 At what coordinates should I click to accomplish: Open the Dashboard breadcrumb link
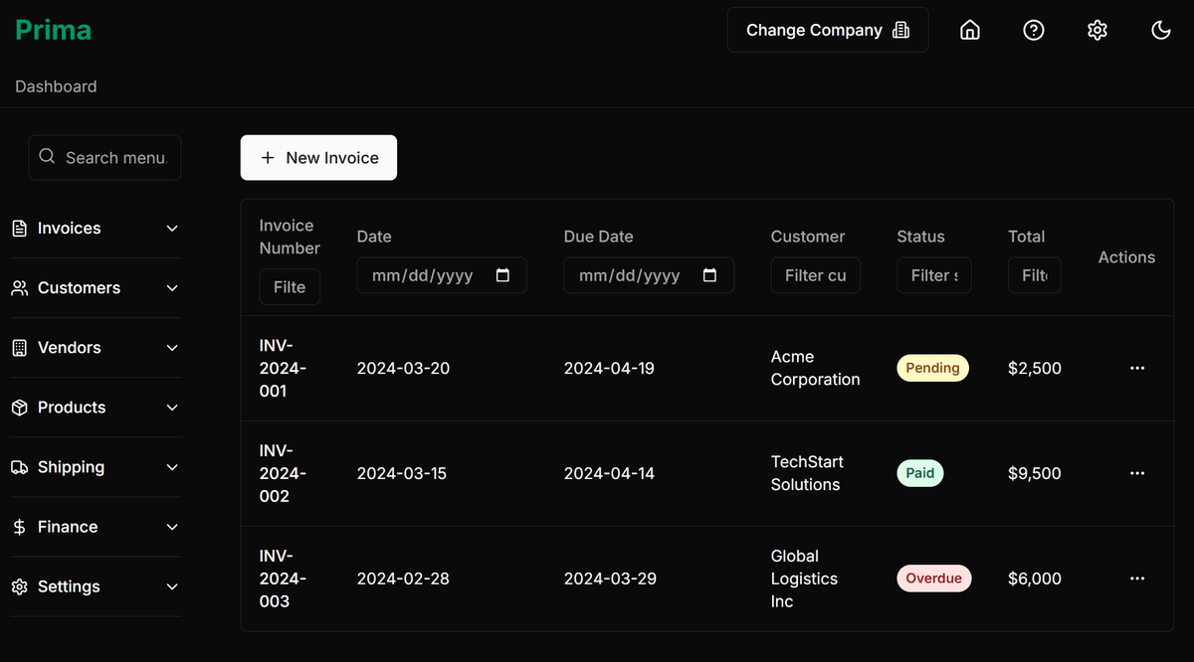[56, 86]
